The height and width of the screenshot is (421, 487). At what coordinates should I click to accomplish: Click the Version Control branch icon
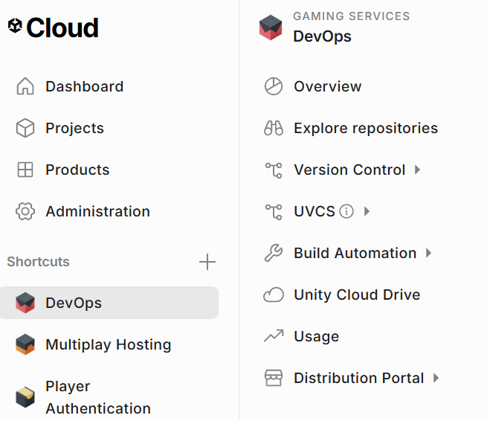(x=274, y=170)
